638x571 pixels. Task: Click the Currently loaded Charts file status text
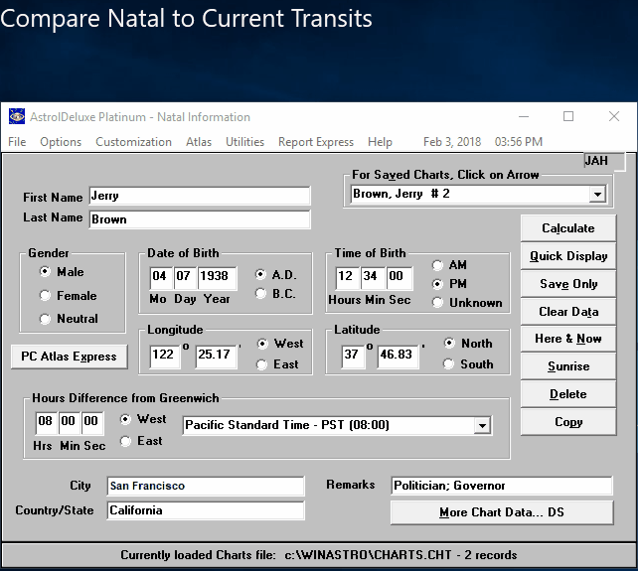(319, 555)
